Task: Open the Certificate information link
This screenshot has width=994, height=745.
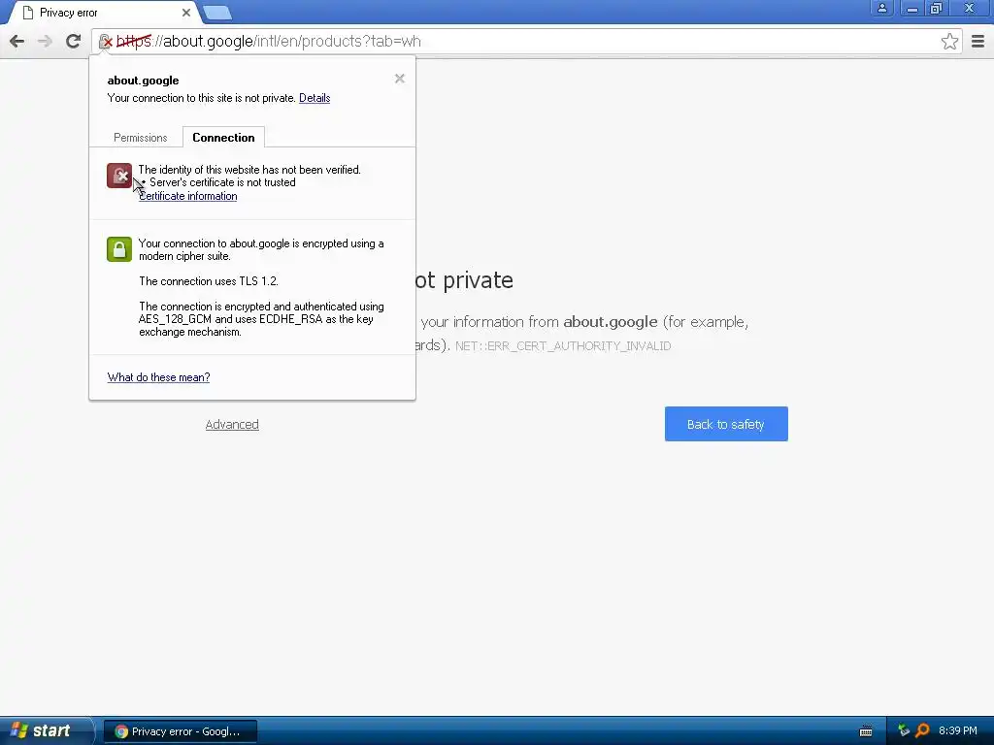Action: (187, 196)
